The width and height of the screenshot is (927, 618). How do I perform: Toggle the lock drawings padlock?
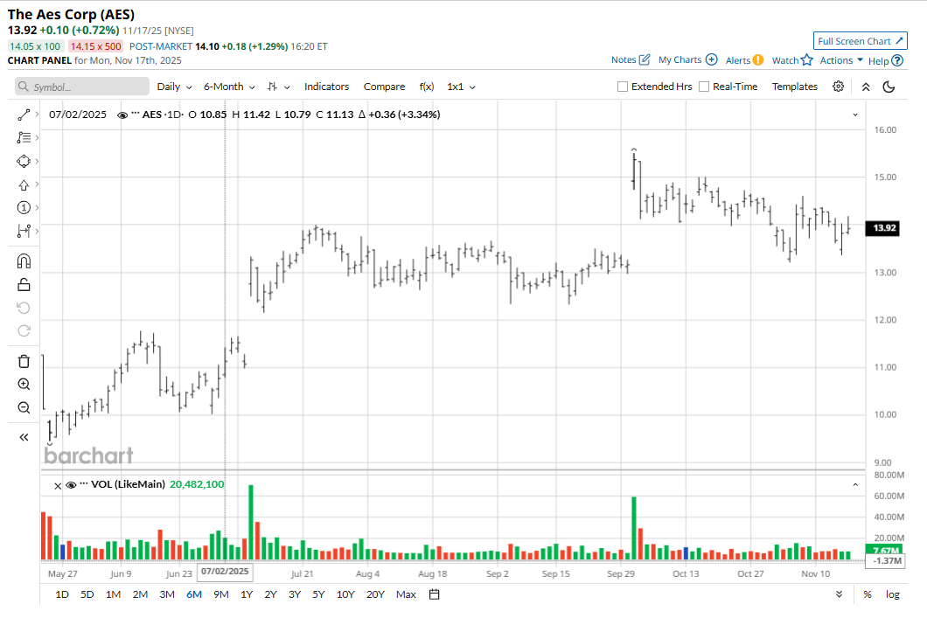tap(24, 285)
